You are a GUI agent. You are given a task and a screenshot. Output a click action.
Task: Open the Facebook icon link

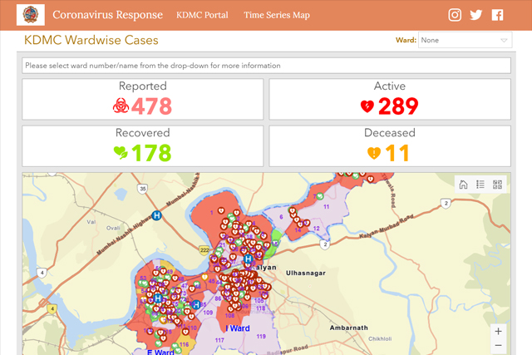[497, 15]
